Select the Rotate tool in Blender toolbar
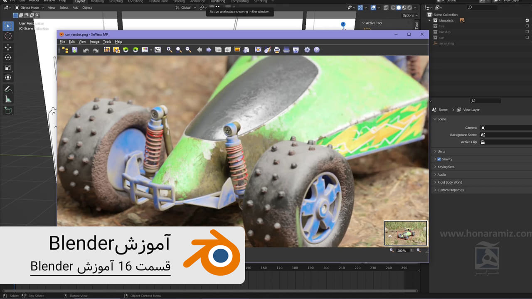This screenshot has width=532, height=299. (x=8, y=57)
